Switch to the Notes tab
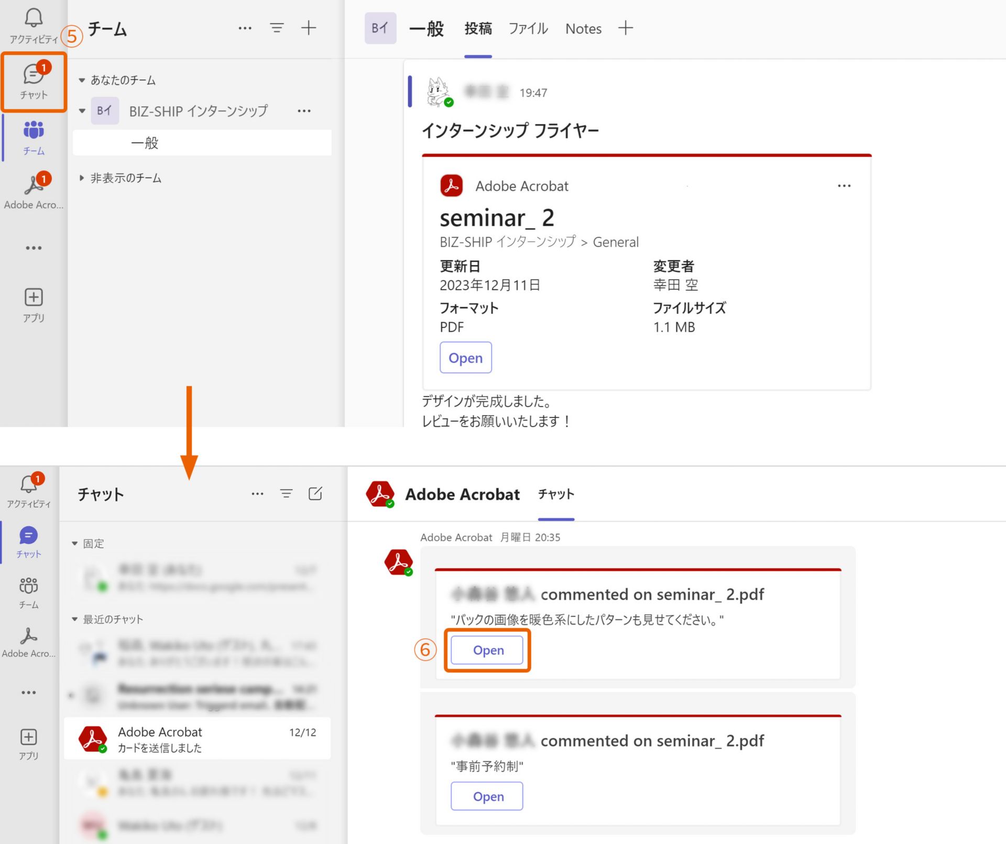 (x=583, y=29)
